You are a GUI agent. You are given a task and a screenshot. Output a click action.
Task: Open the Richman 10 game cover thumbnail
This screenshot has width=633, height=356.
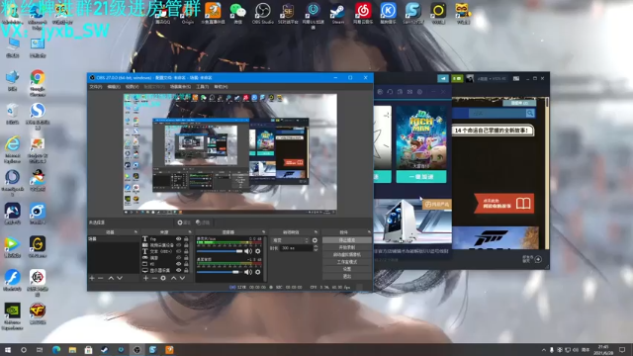click(421, 137)
